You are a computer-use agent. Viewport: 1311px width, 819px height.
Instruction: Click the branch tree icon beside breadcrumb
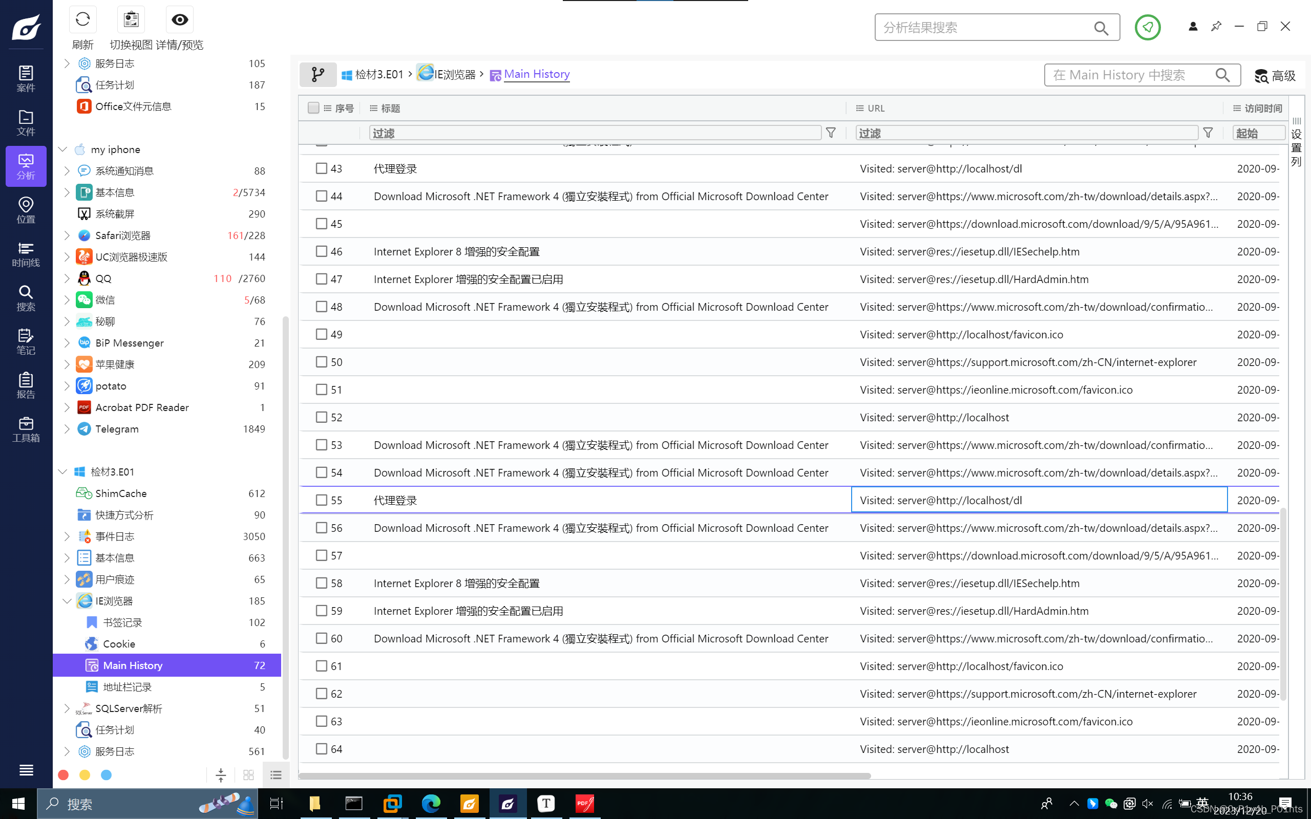click(318, 74)
